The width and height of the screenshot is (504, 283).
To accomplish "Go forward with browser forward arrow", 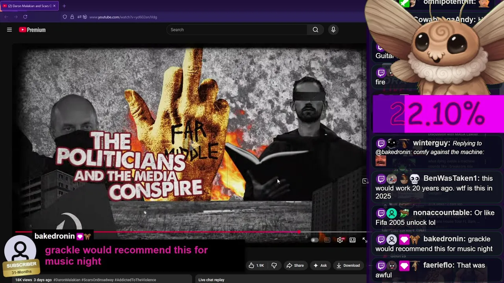I will point(16,17).
